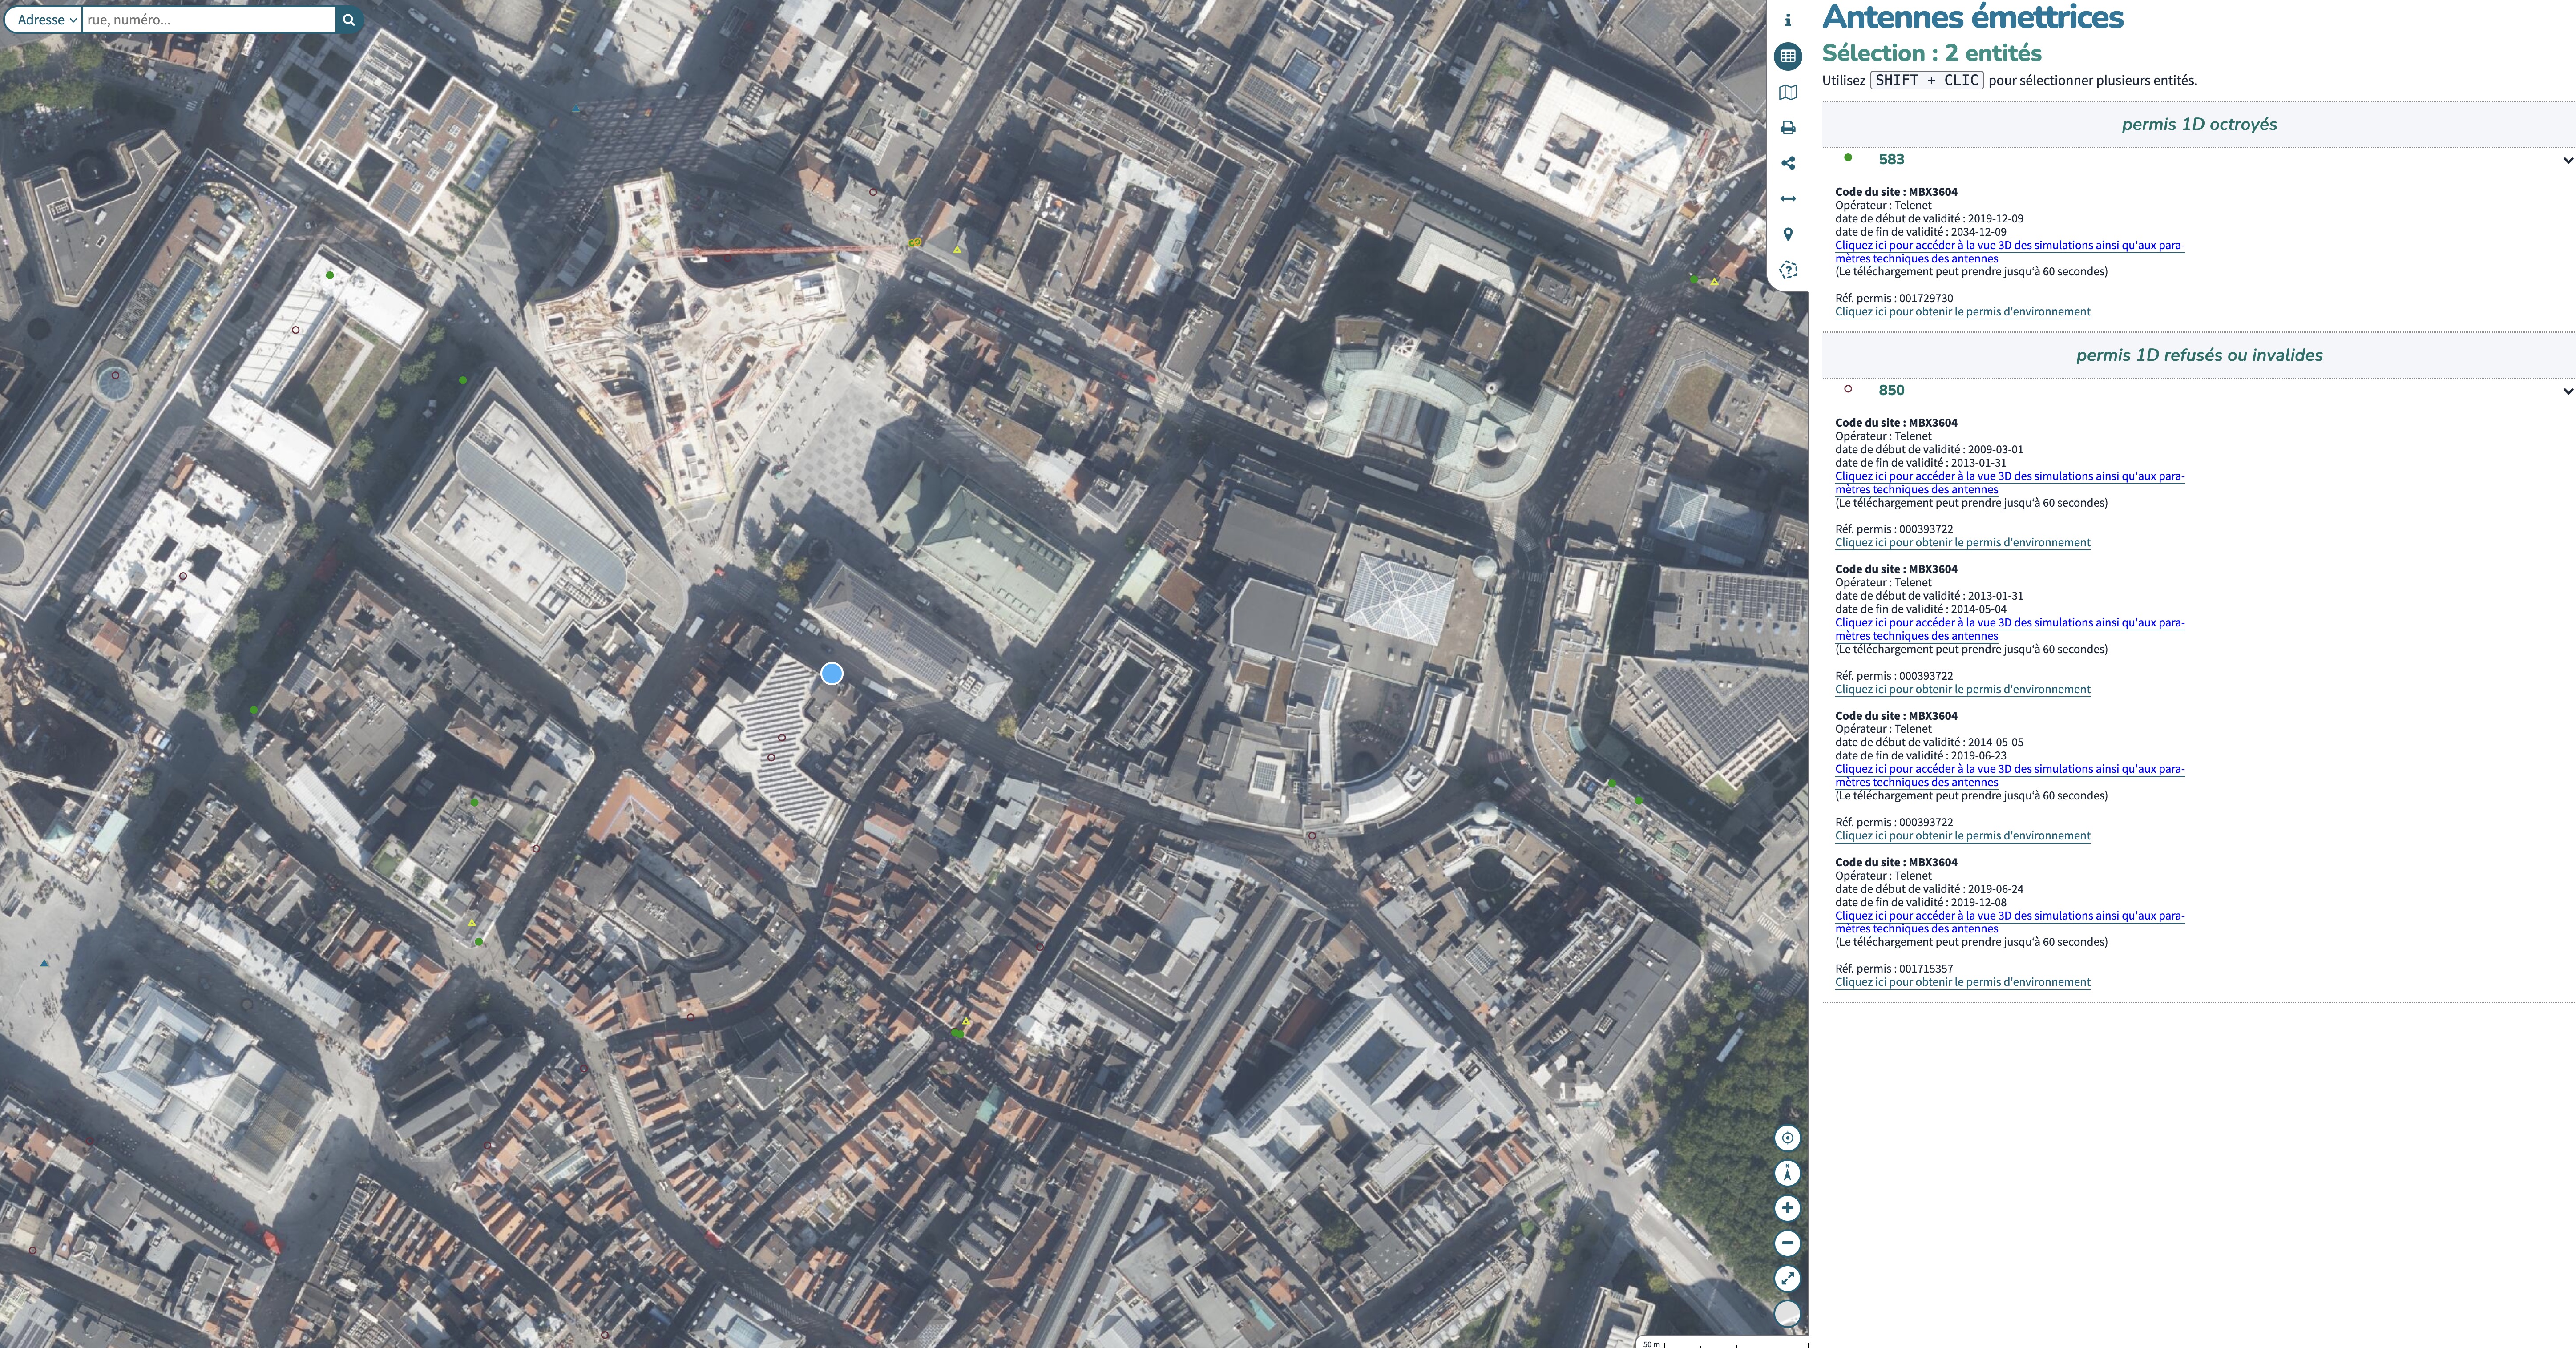Image resolution: width=2576 pixels, height=1348 pixels.
Task: Open environment permit link for 001729730
Action: [x=1962, y=312]
